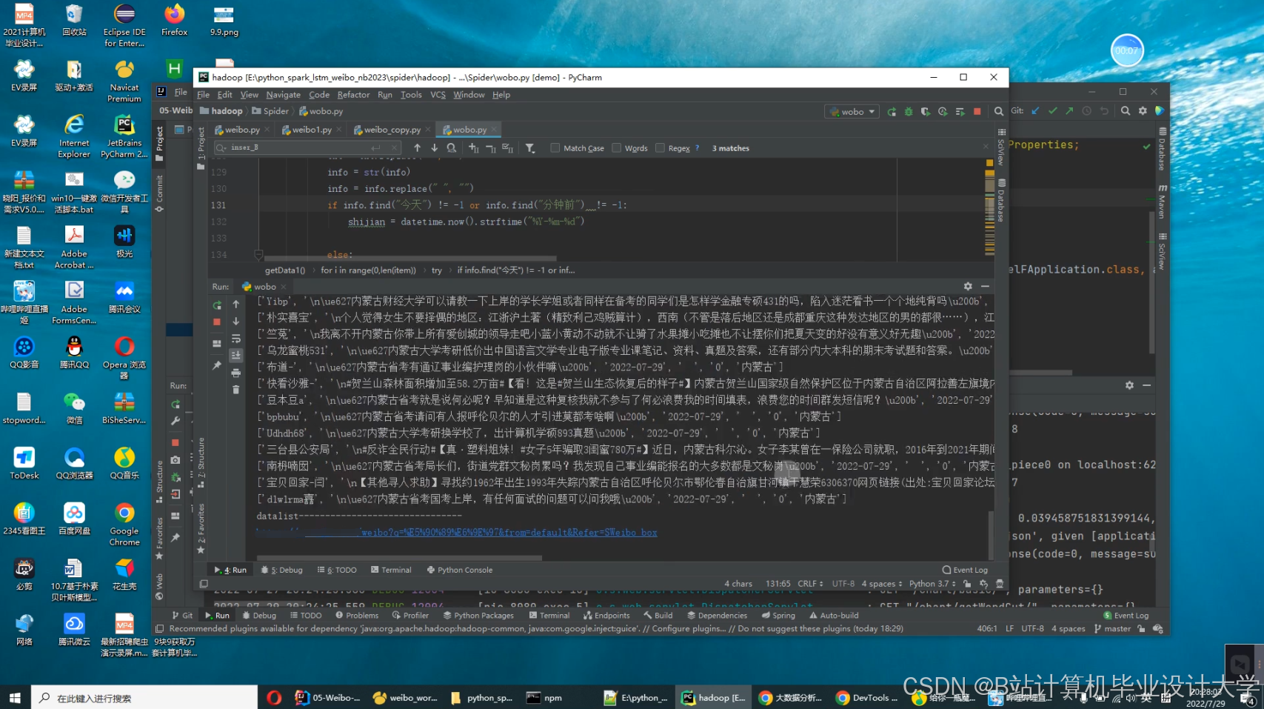Open Python Console tool window
Screen dimensions: 1264x709
(459, 570)
